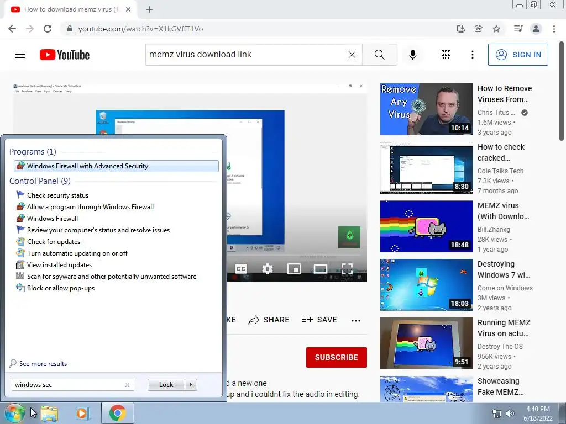Open video player settings gear
The width and height of the screenshot is (566, 424).
click(268, 269)
